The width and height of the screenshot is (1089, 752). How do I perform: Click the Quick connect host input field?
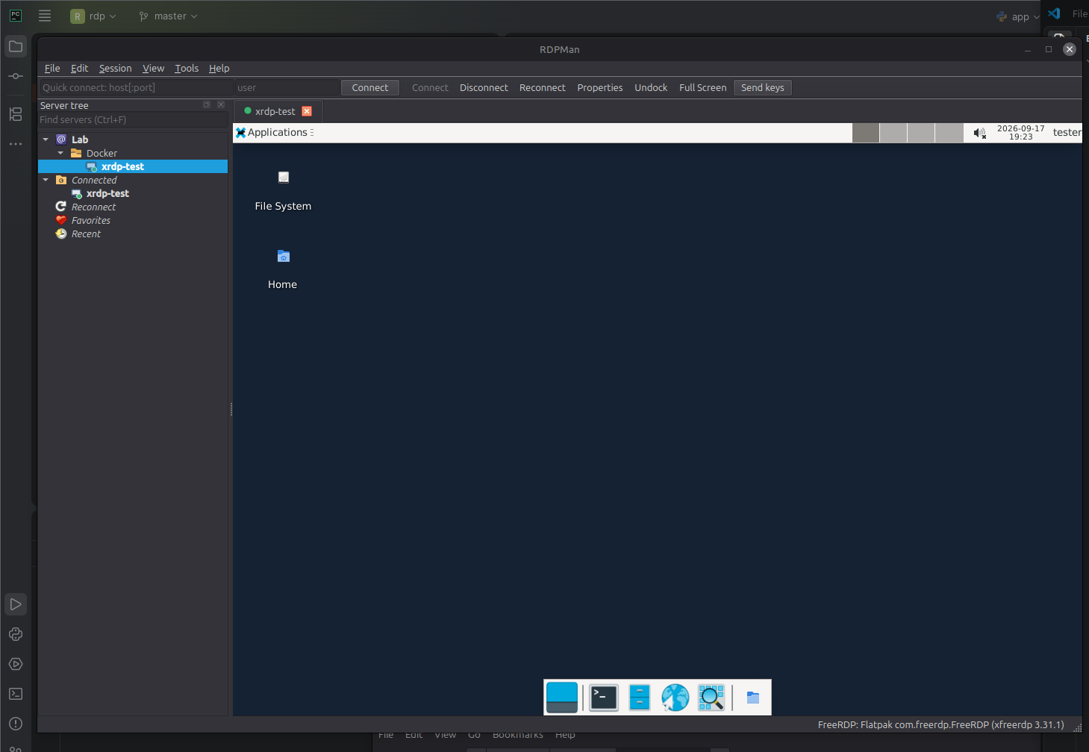pos(137,87)
